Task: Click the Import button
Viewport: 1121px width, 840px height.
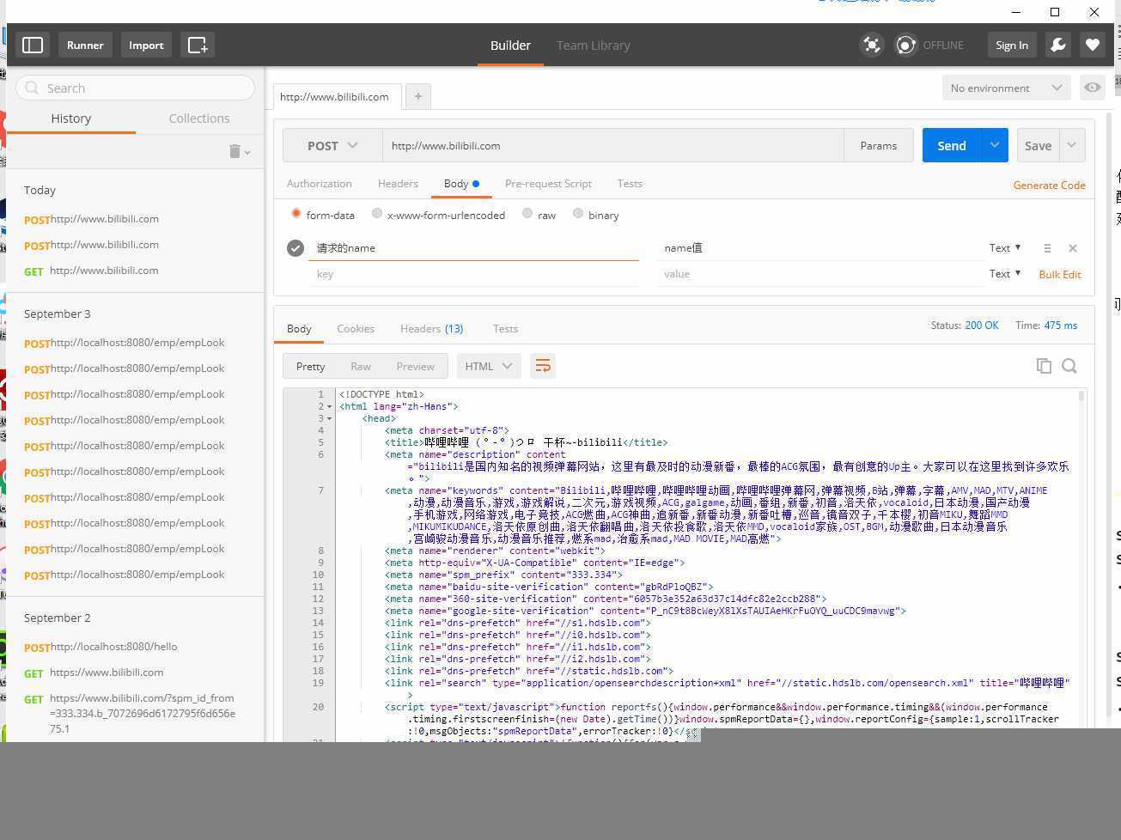Action: tap(146, 45)
